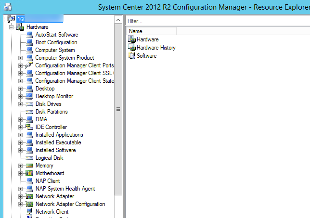Click the Network Adapter card icon
The height and width of the screenshot is (218, 310).
[29, 196]
